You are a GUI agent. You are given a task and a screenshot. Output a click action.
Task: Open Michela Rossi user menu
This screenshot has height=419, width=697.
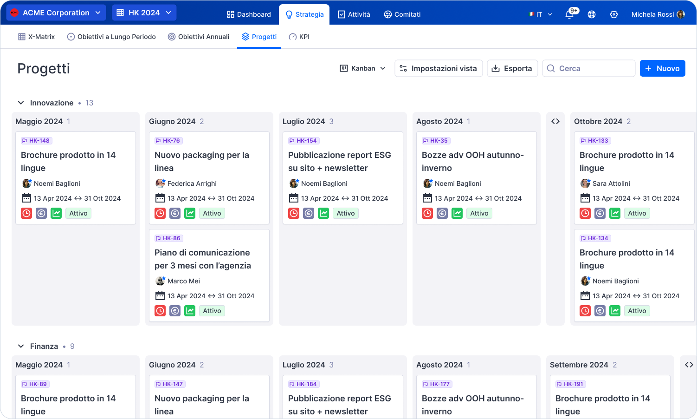coord(658,14)
